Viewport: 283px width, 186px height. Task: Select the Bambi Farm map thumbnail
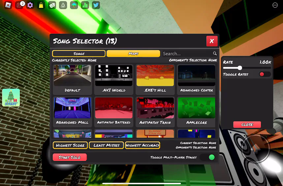pos(155,134)
